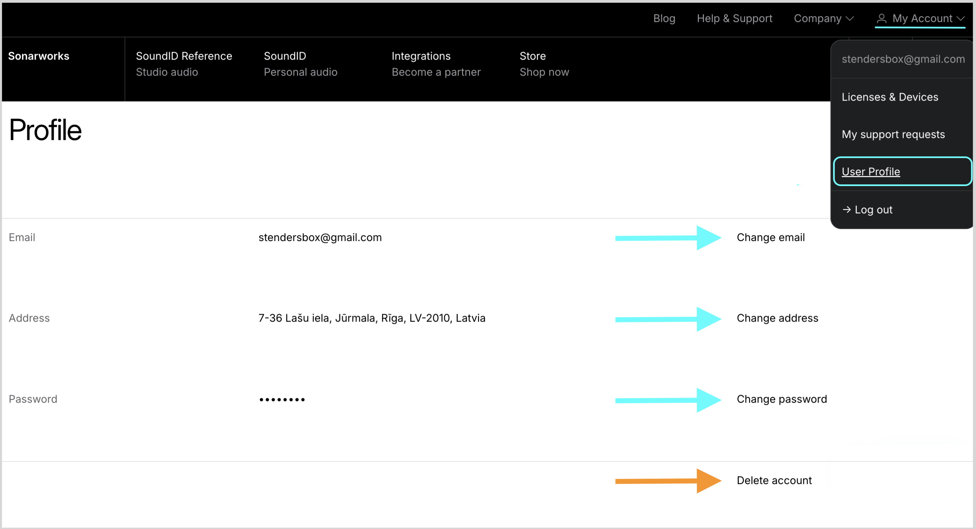Click the masked password dots
The width and height of the screenshot is (976, 529).
pos(282,399)
